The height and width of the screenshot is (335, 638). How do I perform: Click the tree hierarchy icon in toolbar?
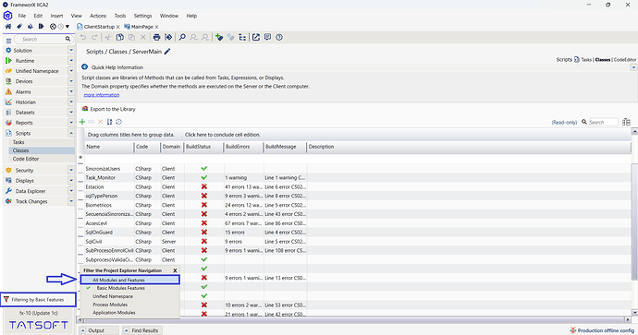point(242,37)
